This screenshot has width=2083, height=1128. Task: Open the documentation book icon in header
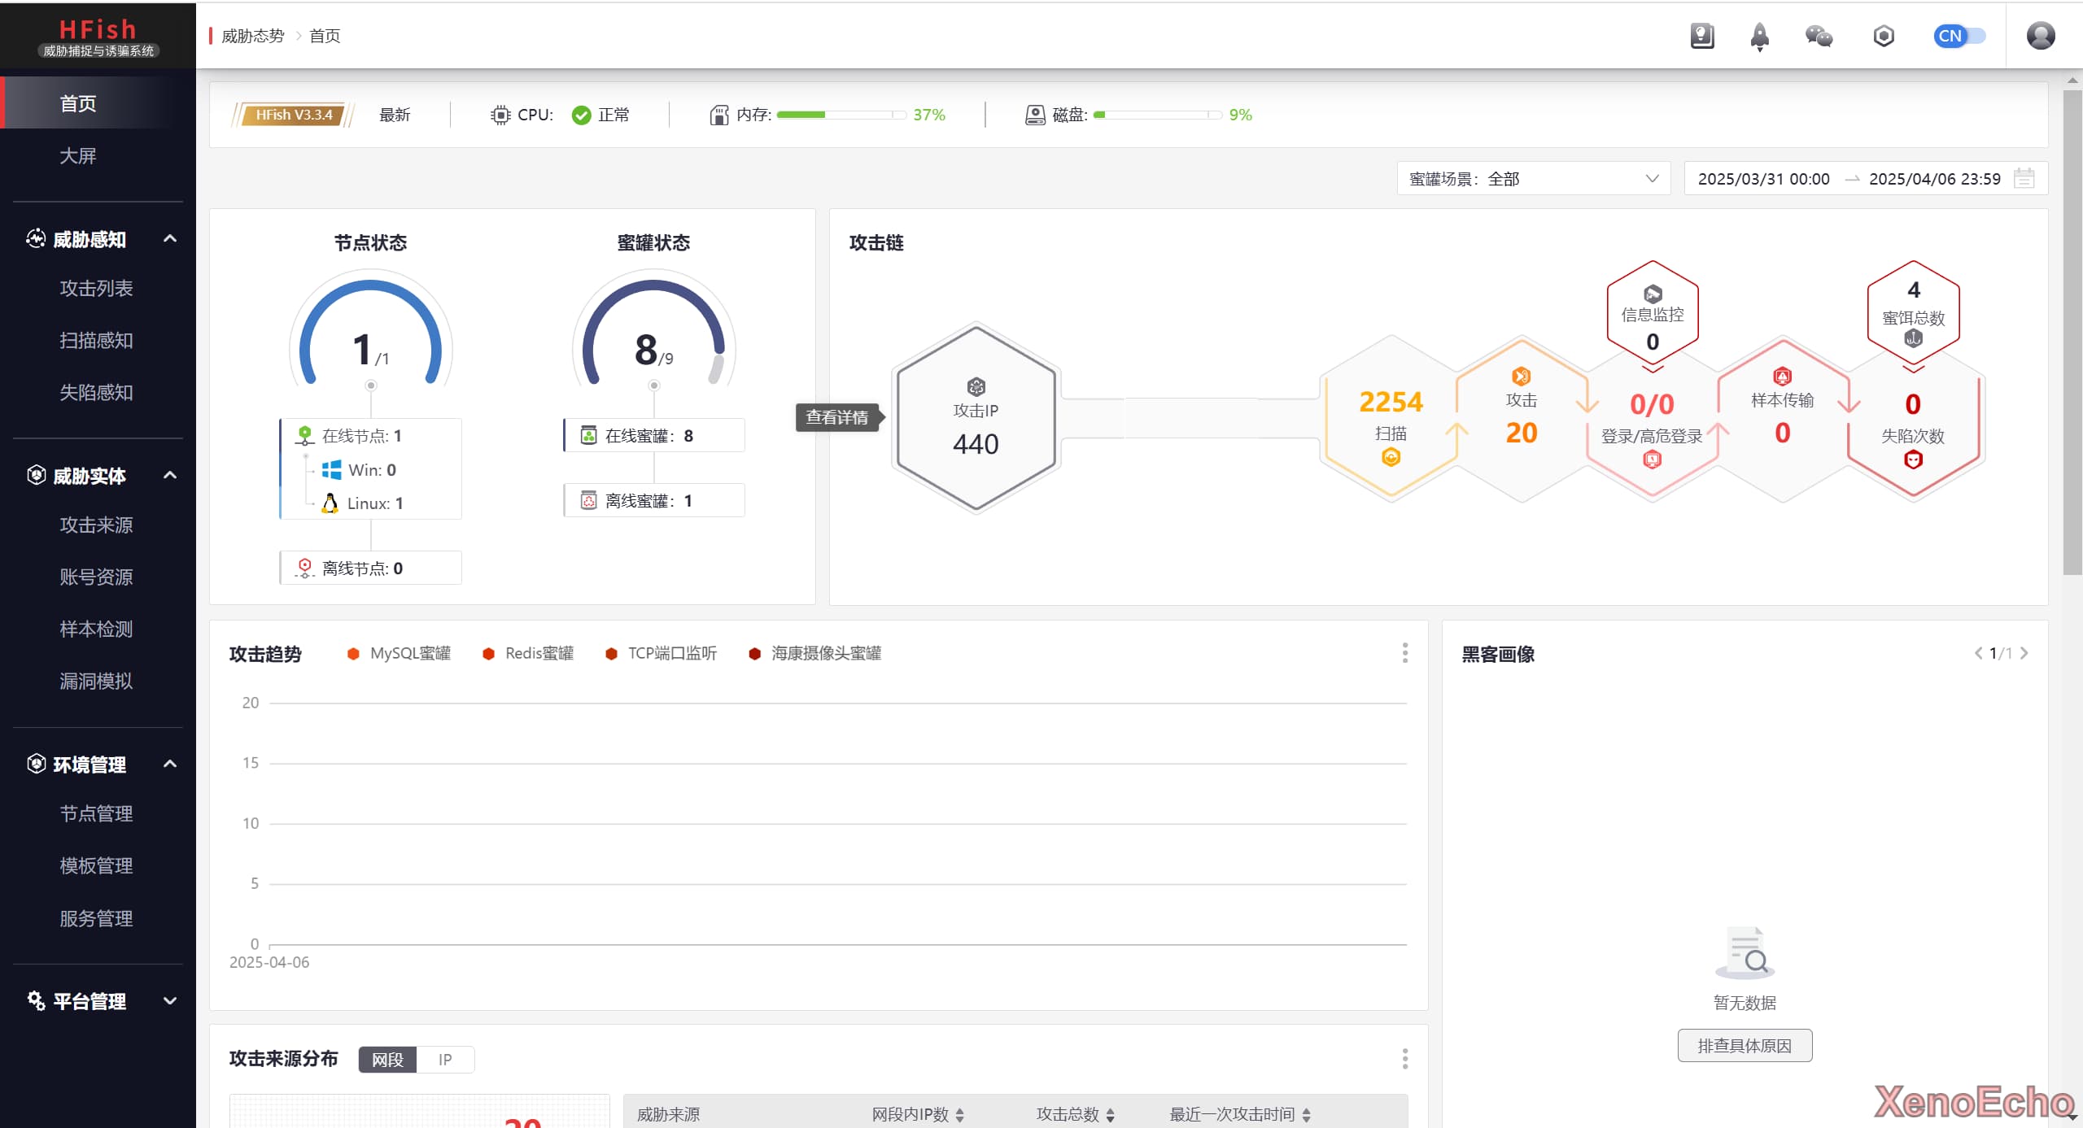click(1701, 36)
